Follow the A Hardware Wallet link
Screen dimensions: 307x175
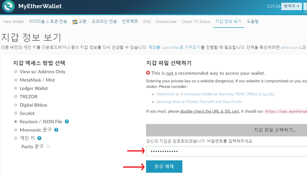click(x=197, y=94)
